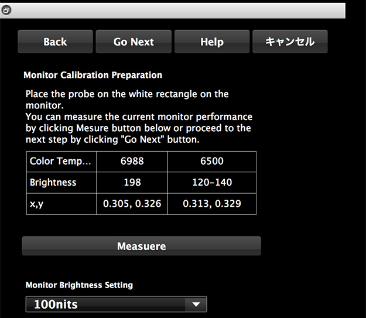Screen dimensions: 366x318
Task: Click the target chromaticity 0.313, 0.329 cell
Action: [211, 204]
